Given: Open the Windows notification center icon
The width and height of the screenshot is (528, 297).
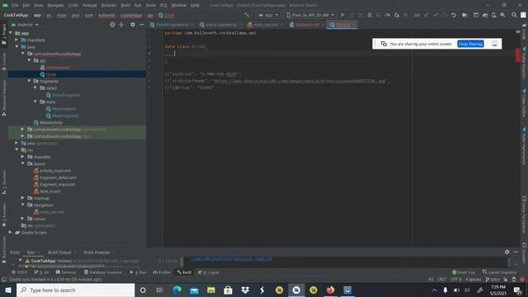Looking at the screenshot, I should [517, 290].
